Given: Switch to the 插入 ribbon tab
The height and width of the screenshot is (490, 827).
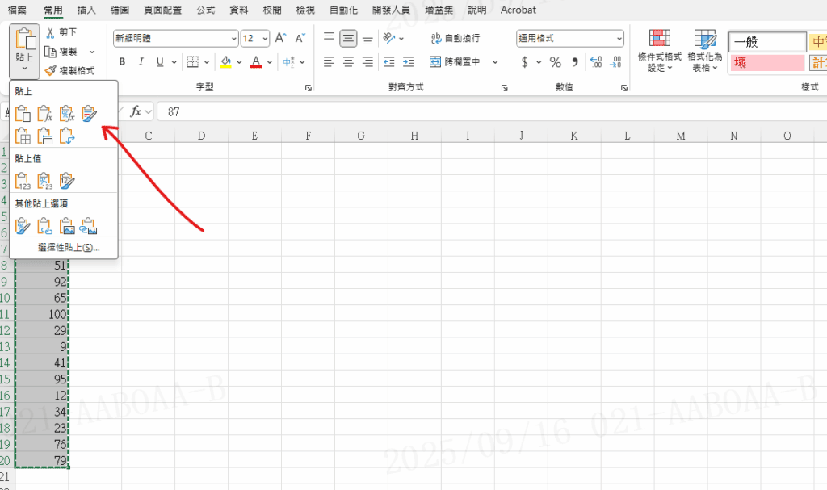Looking at the screenshot, I should (x=86, y=10).
